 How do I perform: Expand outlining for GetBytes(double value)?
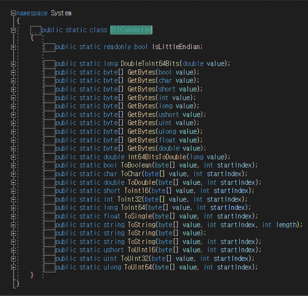pos(13,149)
